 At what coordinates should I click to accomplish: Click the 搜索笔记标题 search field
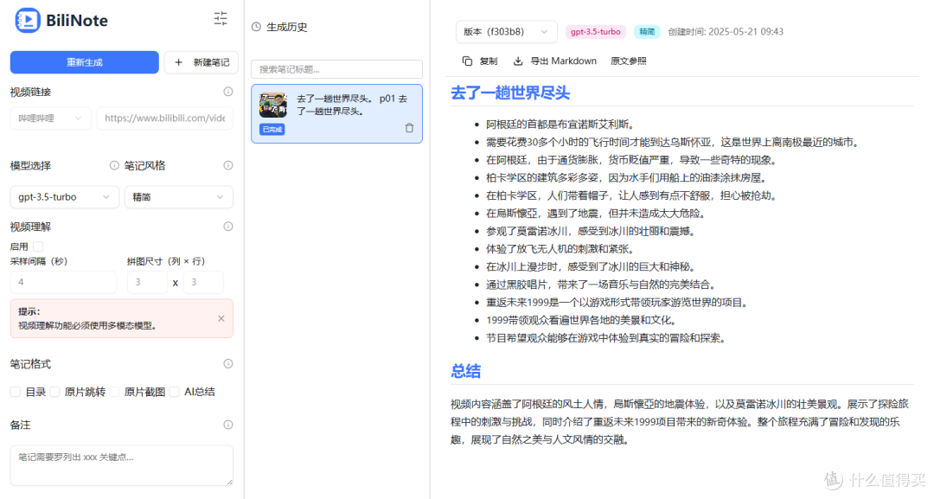pos(336,68)
